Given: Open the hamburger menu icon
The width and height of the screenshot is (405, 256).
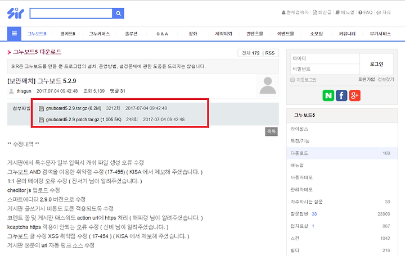Looking at the screenshot, I should click(14, 34).
